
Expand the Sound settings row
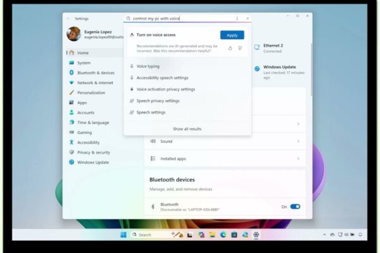pyautogui.click(x=225, y=141)
